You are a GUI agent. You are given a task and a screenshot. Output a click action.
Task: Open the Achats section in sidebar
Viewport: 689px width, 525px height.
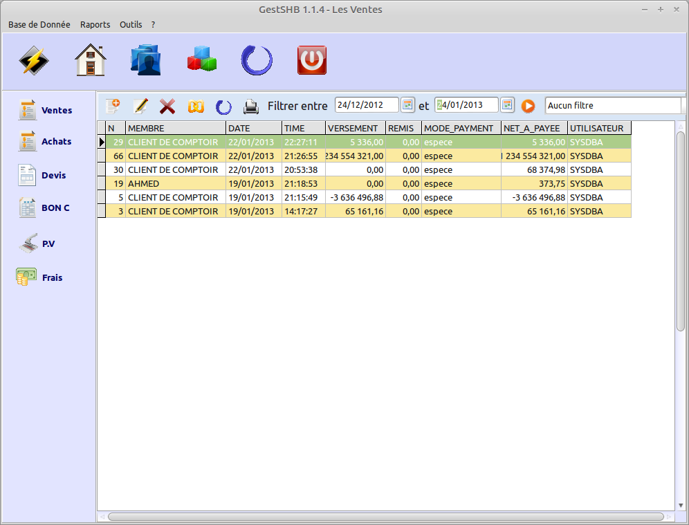coord(44,141)
